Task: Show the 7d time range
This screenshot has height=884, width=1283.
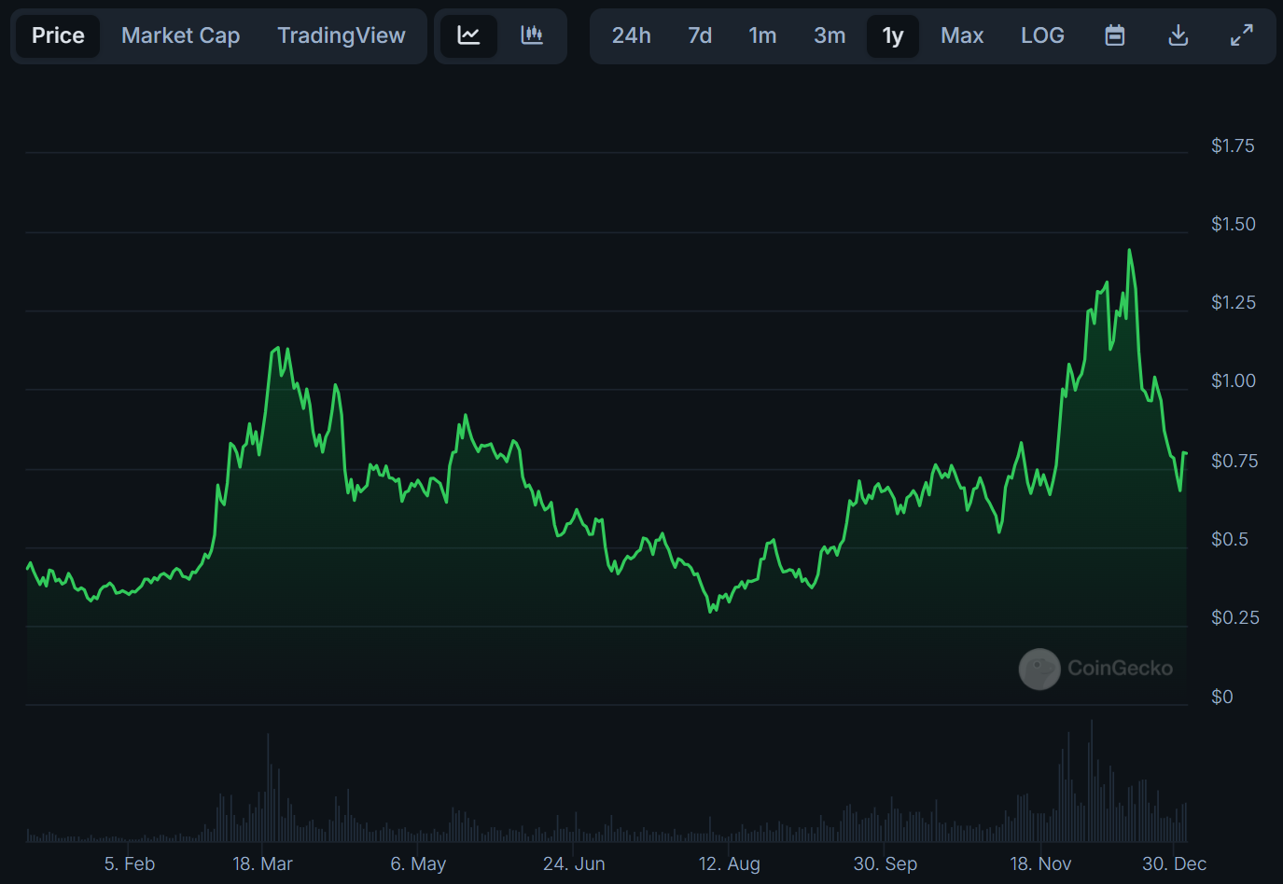Action: pyautogui.click(x=700, y=35)
